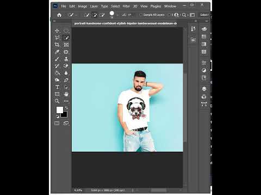Open the Layers panel icon
This screenshot has height=195, width=261.
pyautogui.click(x=204, y=89)
